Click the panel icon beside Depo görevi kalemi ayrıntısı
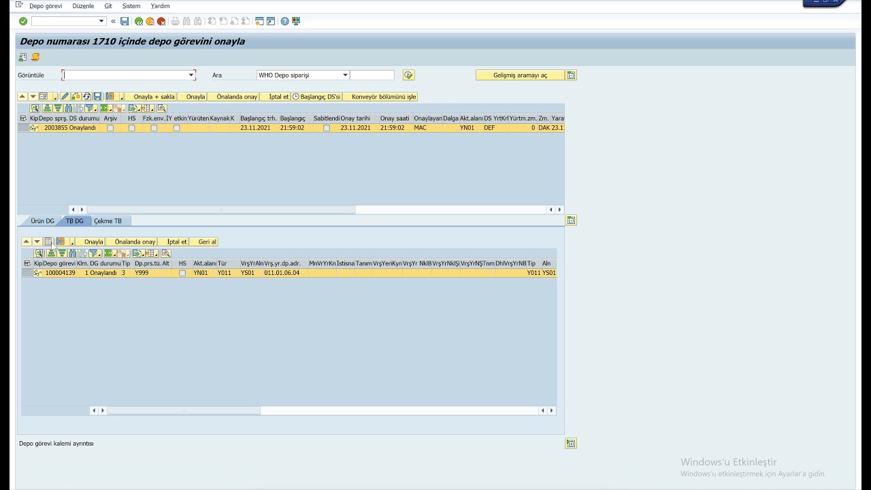871x490 pixels. click(x=571, y=444)
